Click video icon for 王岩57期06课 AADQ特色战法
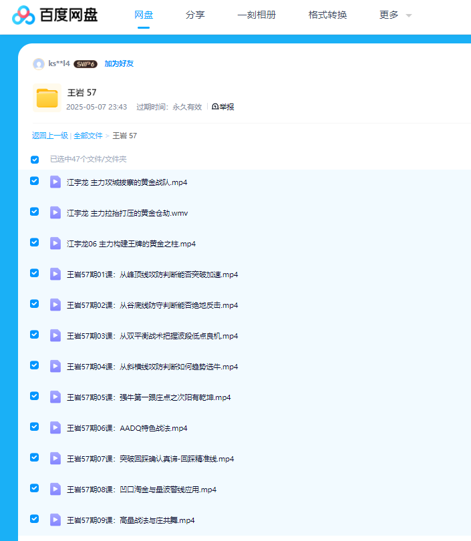Image resolution: width=471 pixels, height=541 pixels. [55, 427]
